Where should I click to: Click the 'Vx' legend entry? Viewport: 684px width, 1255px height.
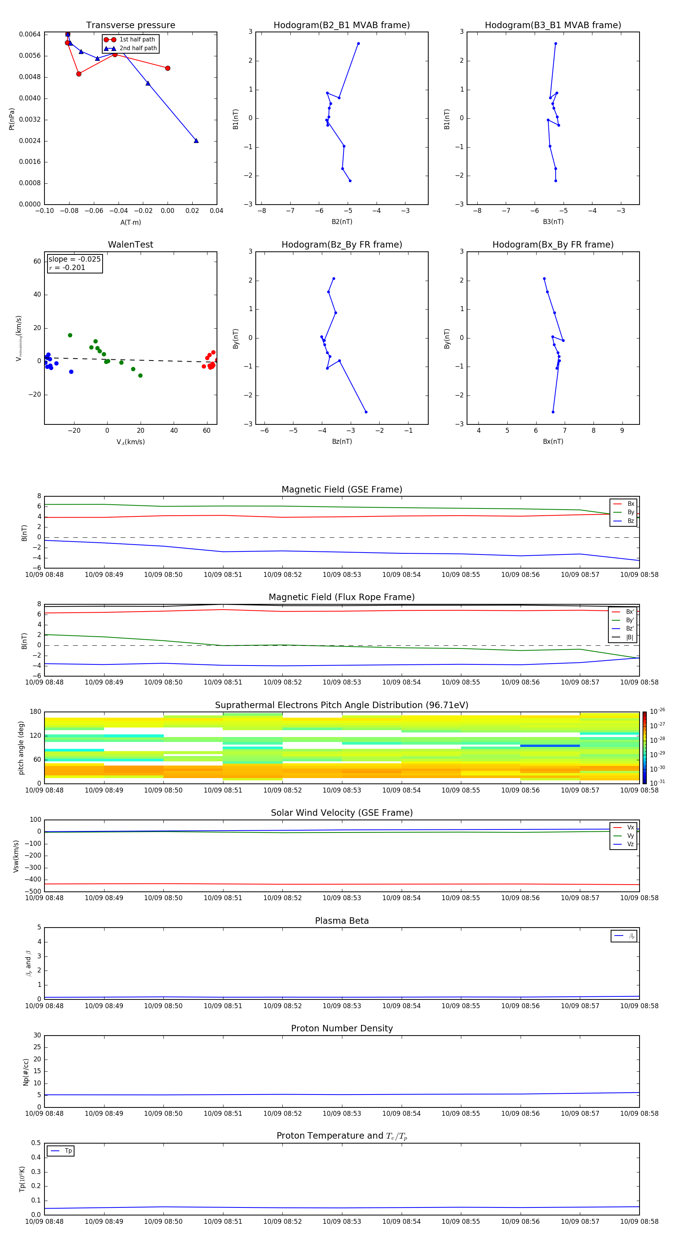tap(624, 827)
